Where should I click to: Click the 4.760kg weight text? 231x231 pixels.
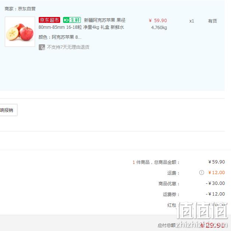(159, 28)
